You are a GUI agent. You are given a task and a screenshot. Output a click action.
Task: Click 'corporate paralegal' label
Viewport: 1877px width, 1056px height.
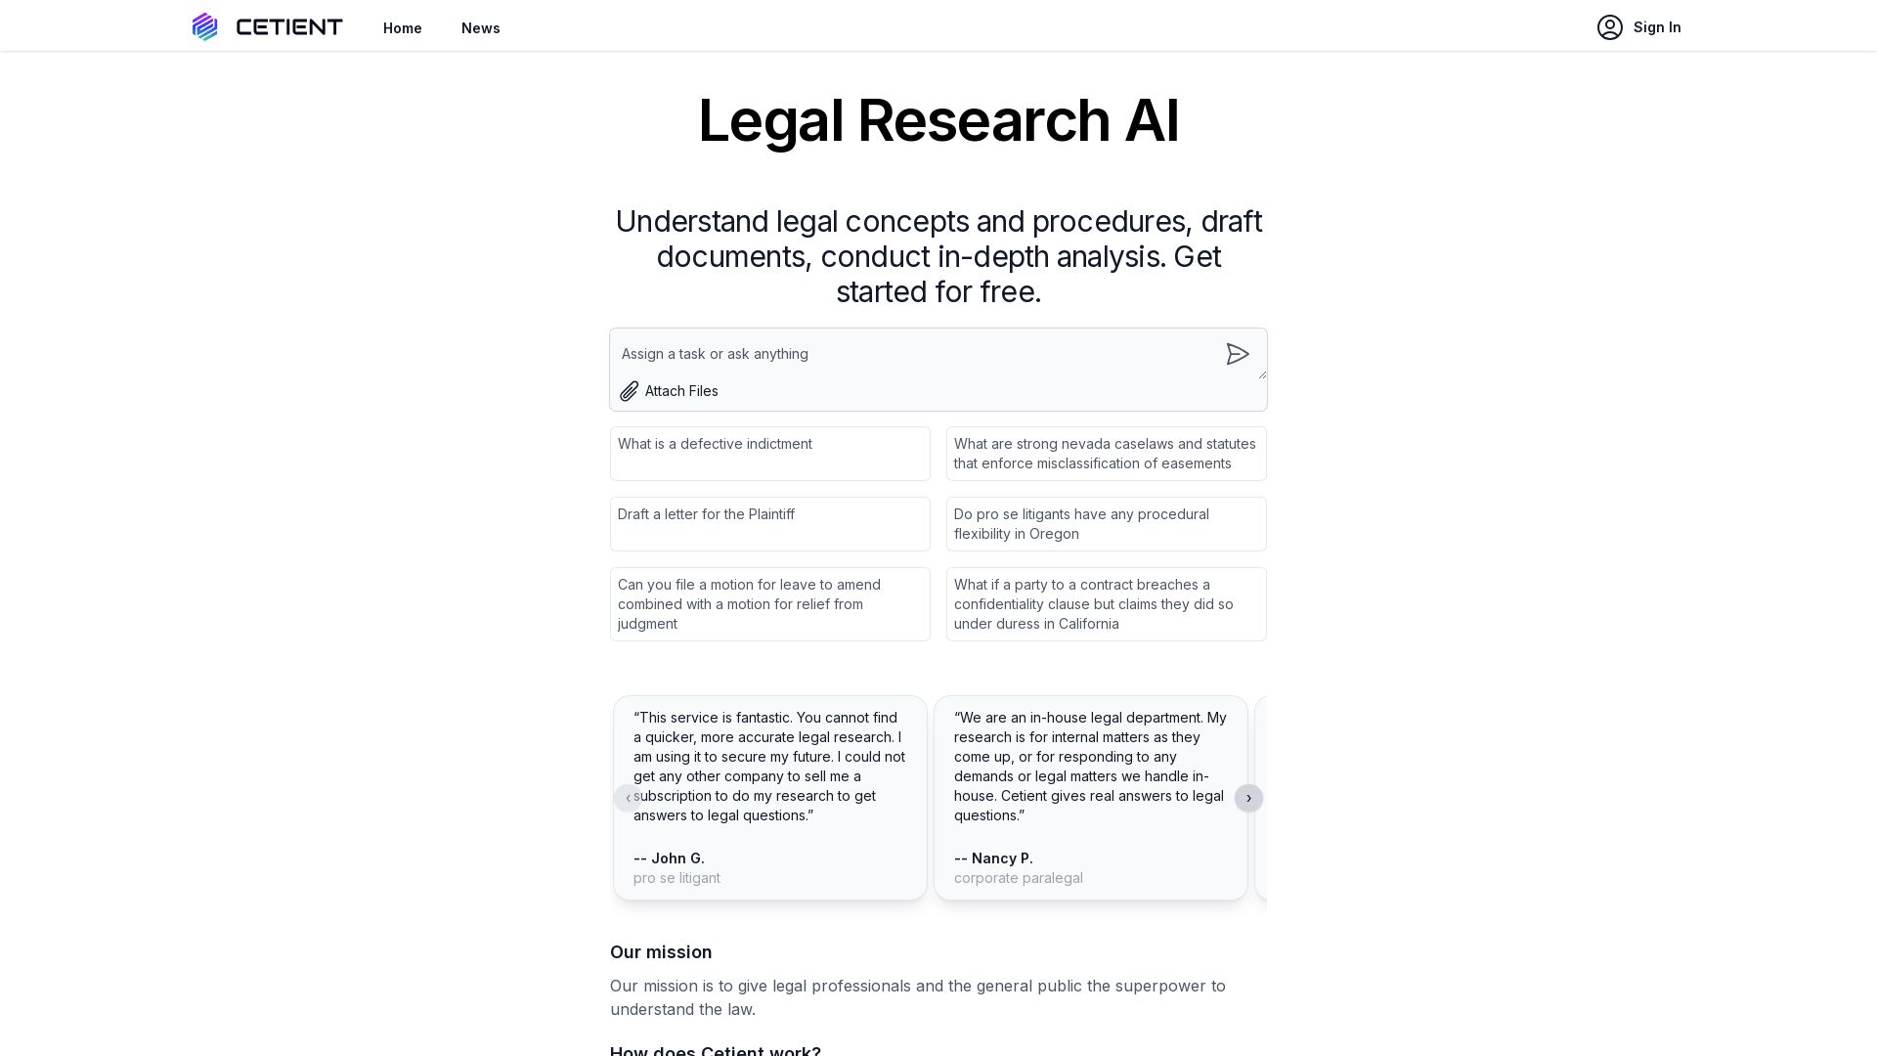(x=1019, y=878)
